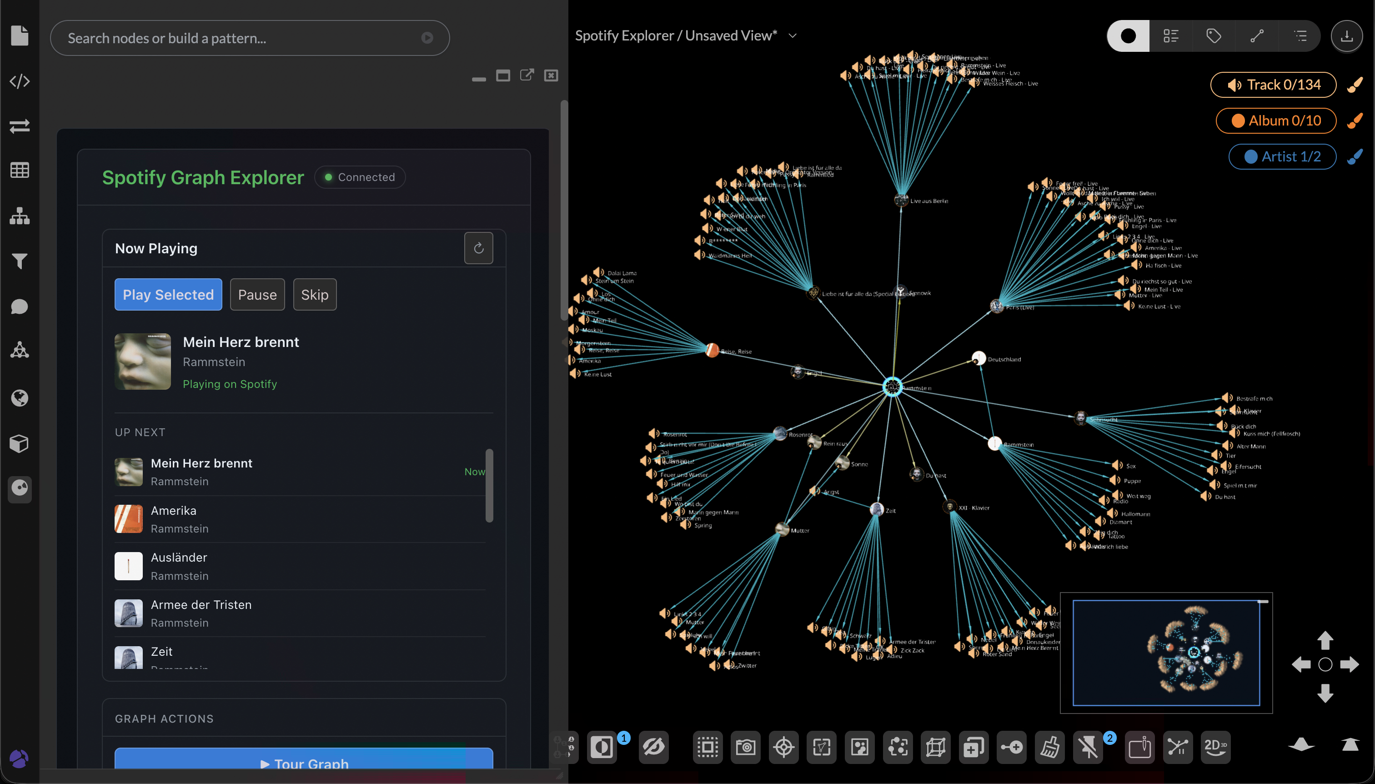Click the pop-out external window icon

tap(527, 75)
